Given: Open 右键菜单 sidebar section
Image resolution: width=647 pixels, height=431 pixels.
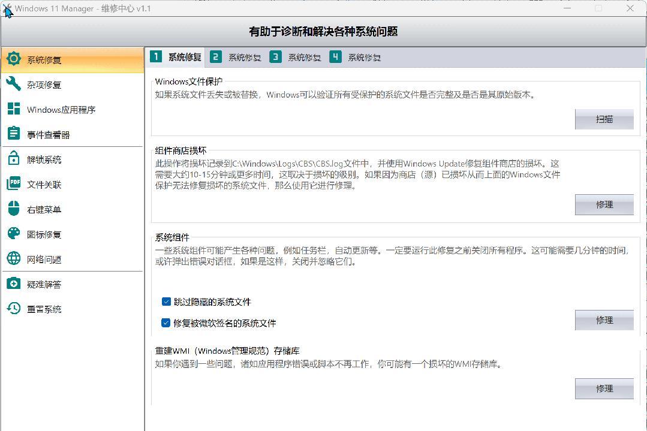Looking at the screenshot, I should click(73, 210).
